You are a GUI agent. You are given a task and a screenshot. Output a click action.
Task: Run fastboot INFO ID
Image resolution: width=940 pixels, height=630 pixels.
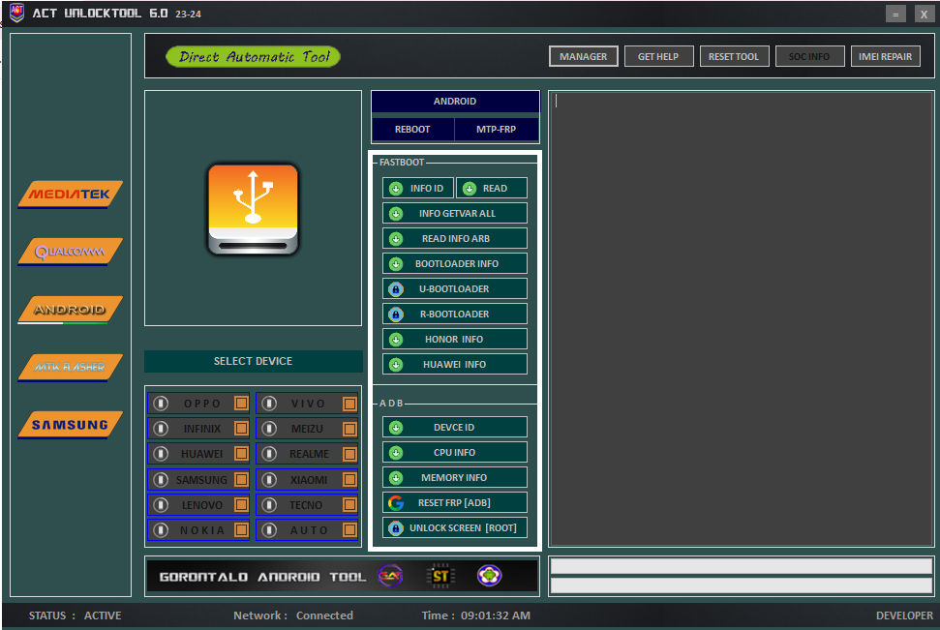pyautogui.click(x=418, y=188)
